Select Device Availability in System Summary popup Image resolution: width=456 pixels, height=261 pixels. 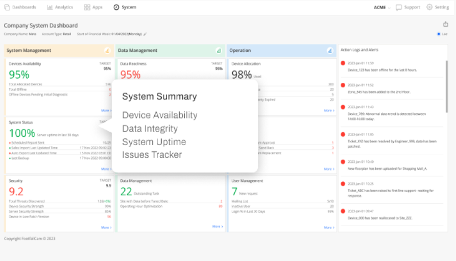point(159,115)
